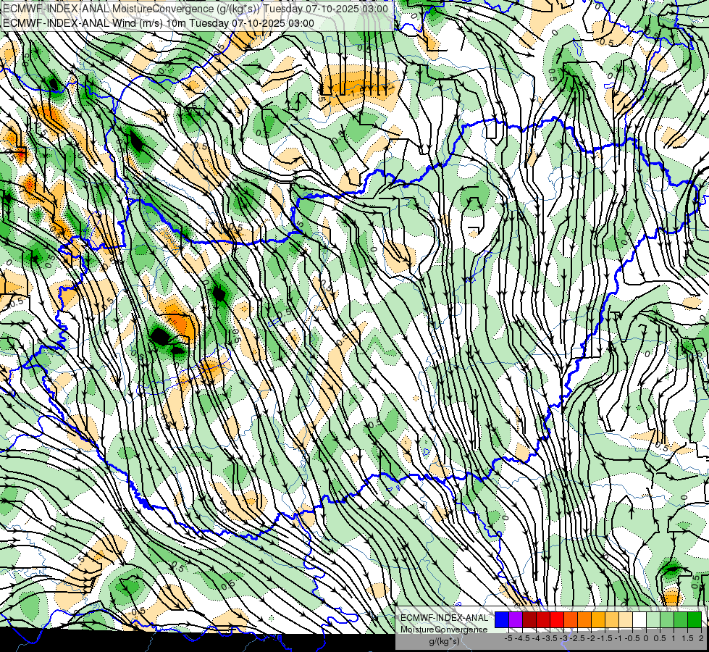Viewport: 709px width, 652px height.
Task: Click the -4 tick label on legend
Action: click(x=536, y=638)
